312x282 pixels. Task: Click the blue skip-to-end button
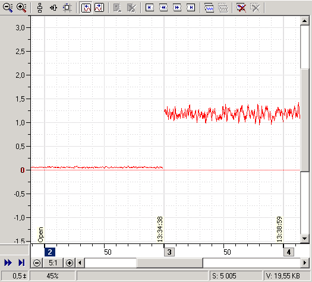point(21,263)
